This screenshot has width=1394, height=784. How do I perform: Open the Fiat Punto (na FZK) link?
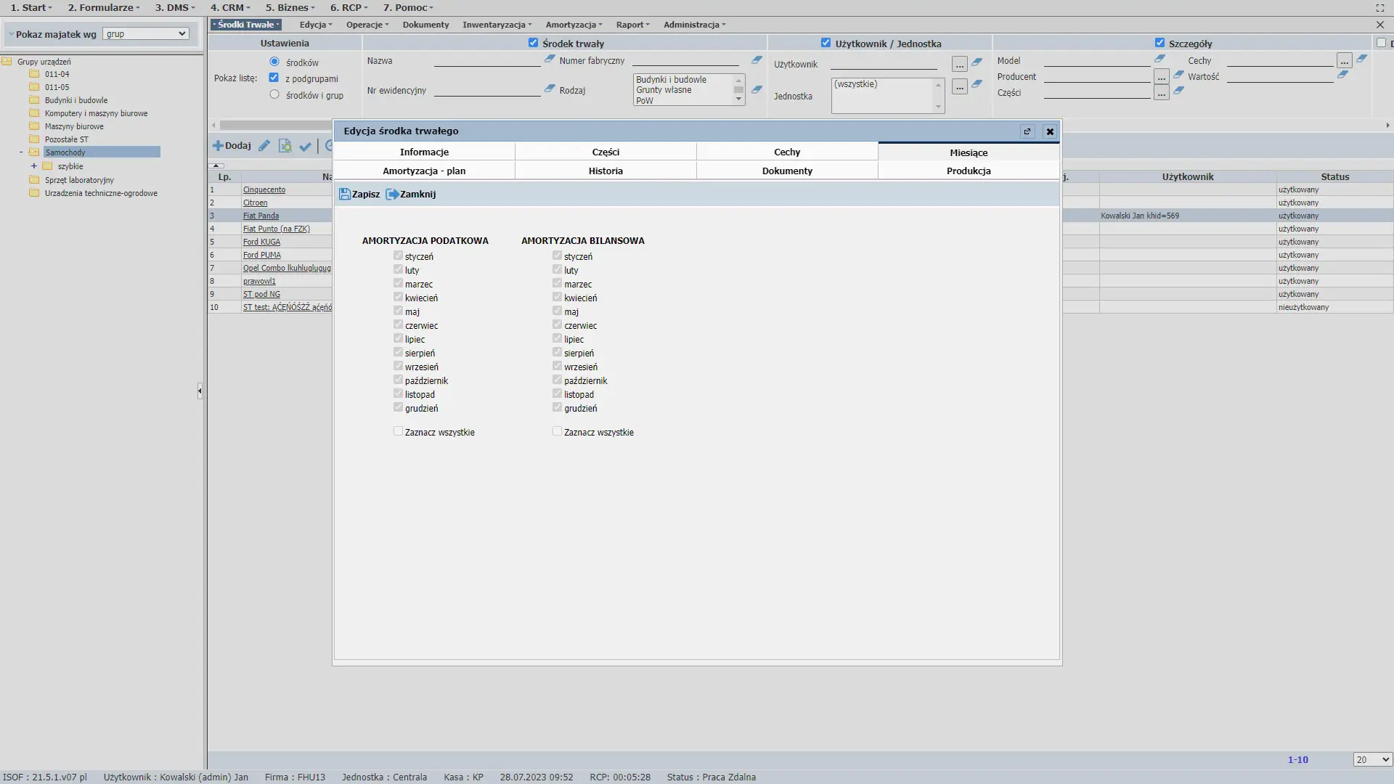tap(276, 229)
